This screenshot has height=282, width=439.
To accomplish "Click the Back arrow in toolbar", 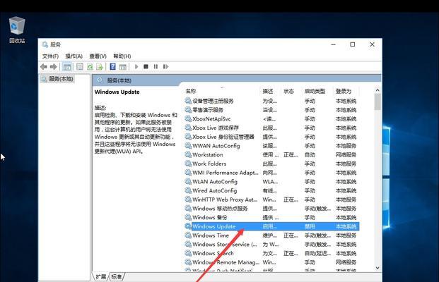I will [x=44, y=67].
